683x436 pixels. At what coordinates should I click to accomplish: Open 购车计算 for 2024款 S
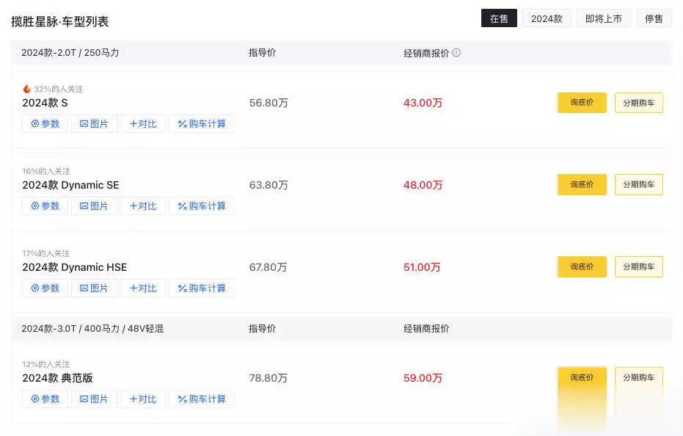(202, 124)
